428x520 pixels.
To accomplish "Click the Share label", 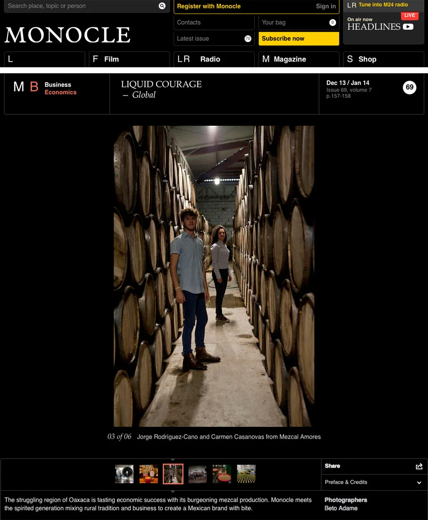I will 332,466.
